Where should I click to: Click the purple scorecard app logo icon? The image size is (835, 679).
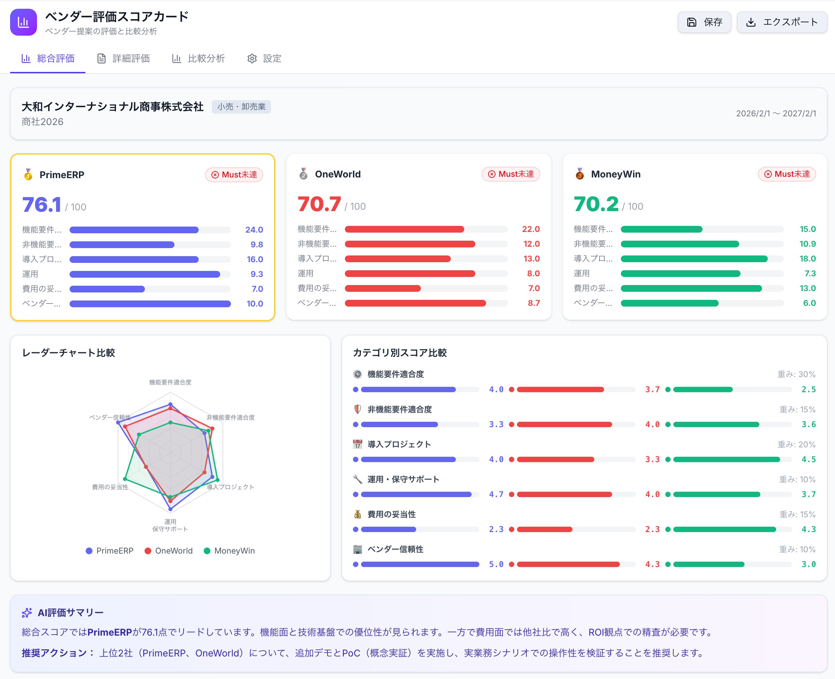point(24,22)
